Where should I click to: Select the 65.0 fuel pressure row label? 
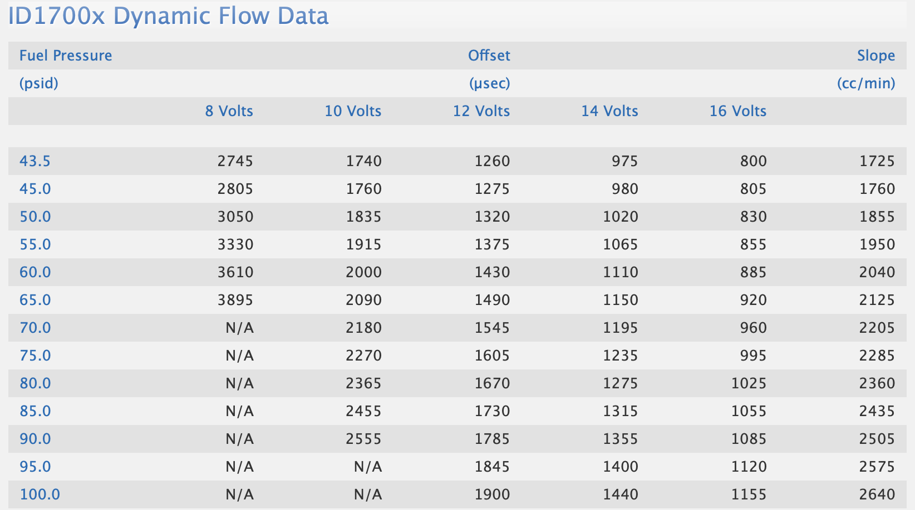[35, 300]
